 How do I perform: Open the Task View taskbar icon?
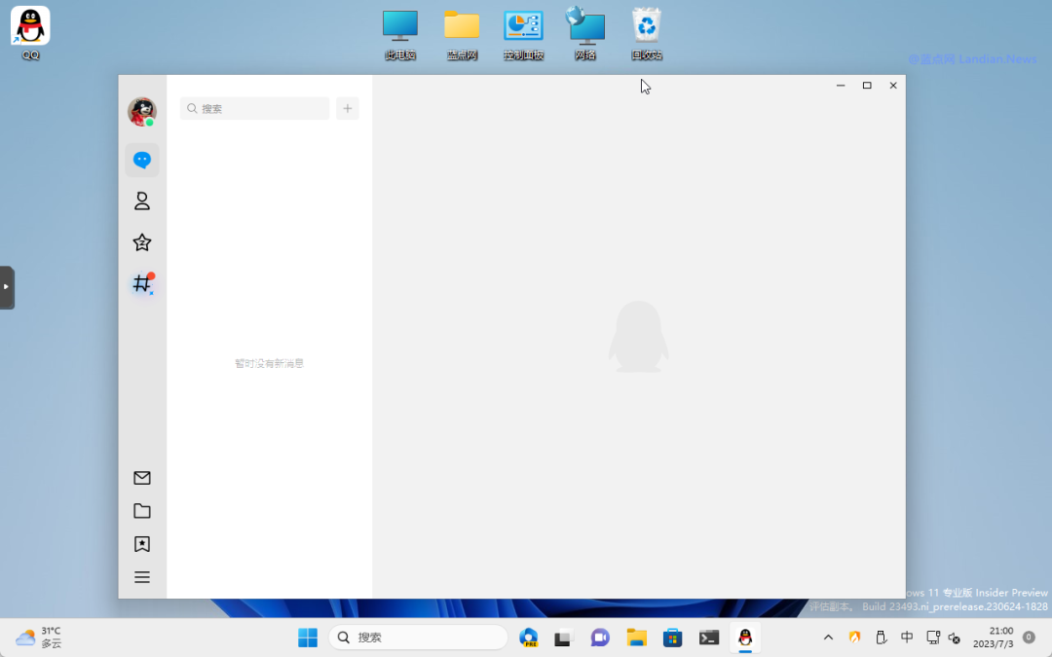[x=562, y=638]
